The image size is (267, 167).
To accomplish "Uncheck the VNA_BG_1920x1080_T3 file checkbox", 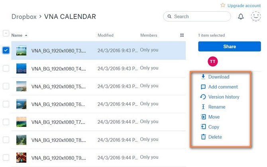I will point(6,50).
